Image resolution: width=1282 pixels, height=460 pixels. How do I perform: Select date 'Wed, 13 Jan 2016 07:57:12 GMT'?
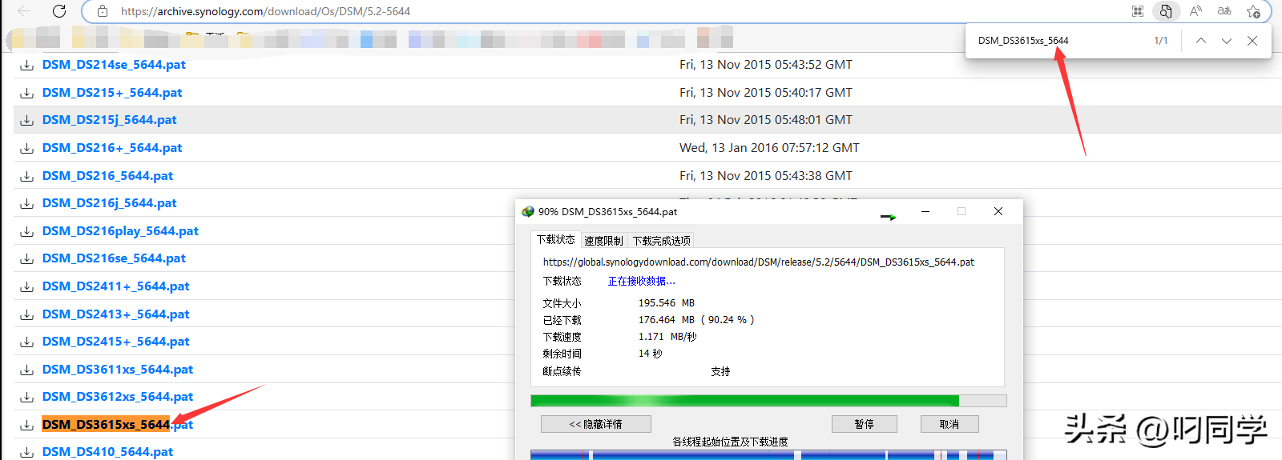click(769, 148)
